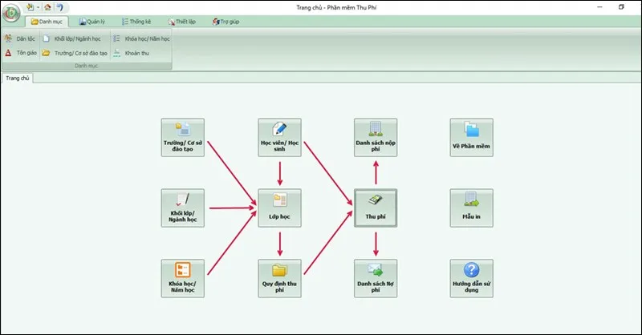
Task: Open Hướng dẫn sử dụng help tile
Action: click(471, 278)
